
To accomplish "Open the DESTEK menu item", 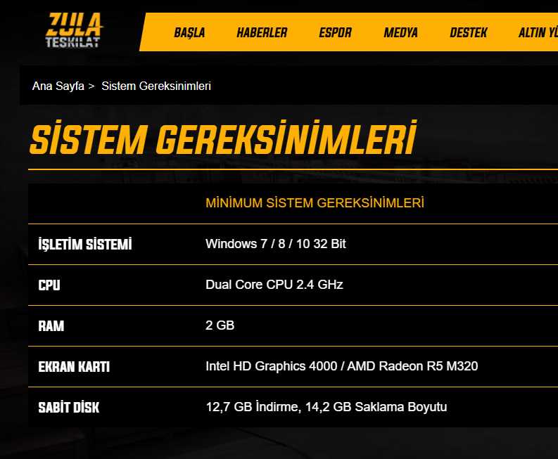I will [469, 33].
